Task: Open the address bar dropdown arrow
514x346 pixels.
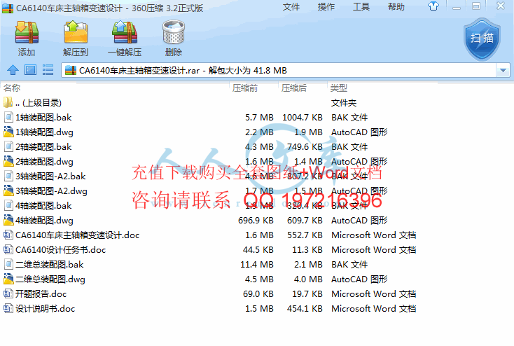Action: (x=503, y=70)
